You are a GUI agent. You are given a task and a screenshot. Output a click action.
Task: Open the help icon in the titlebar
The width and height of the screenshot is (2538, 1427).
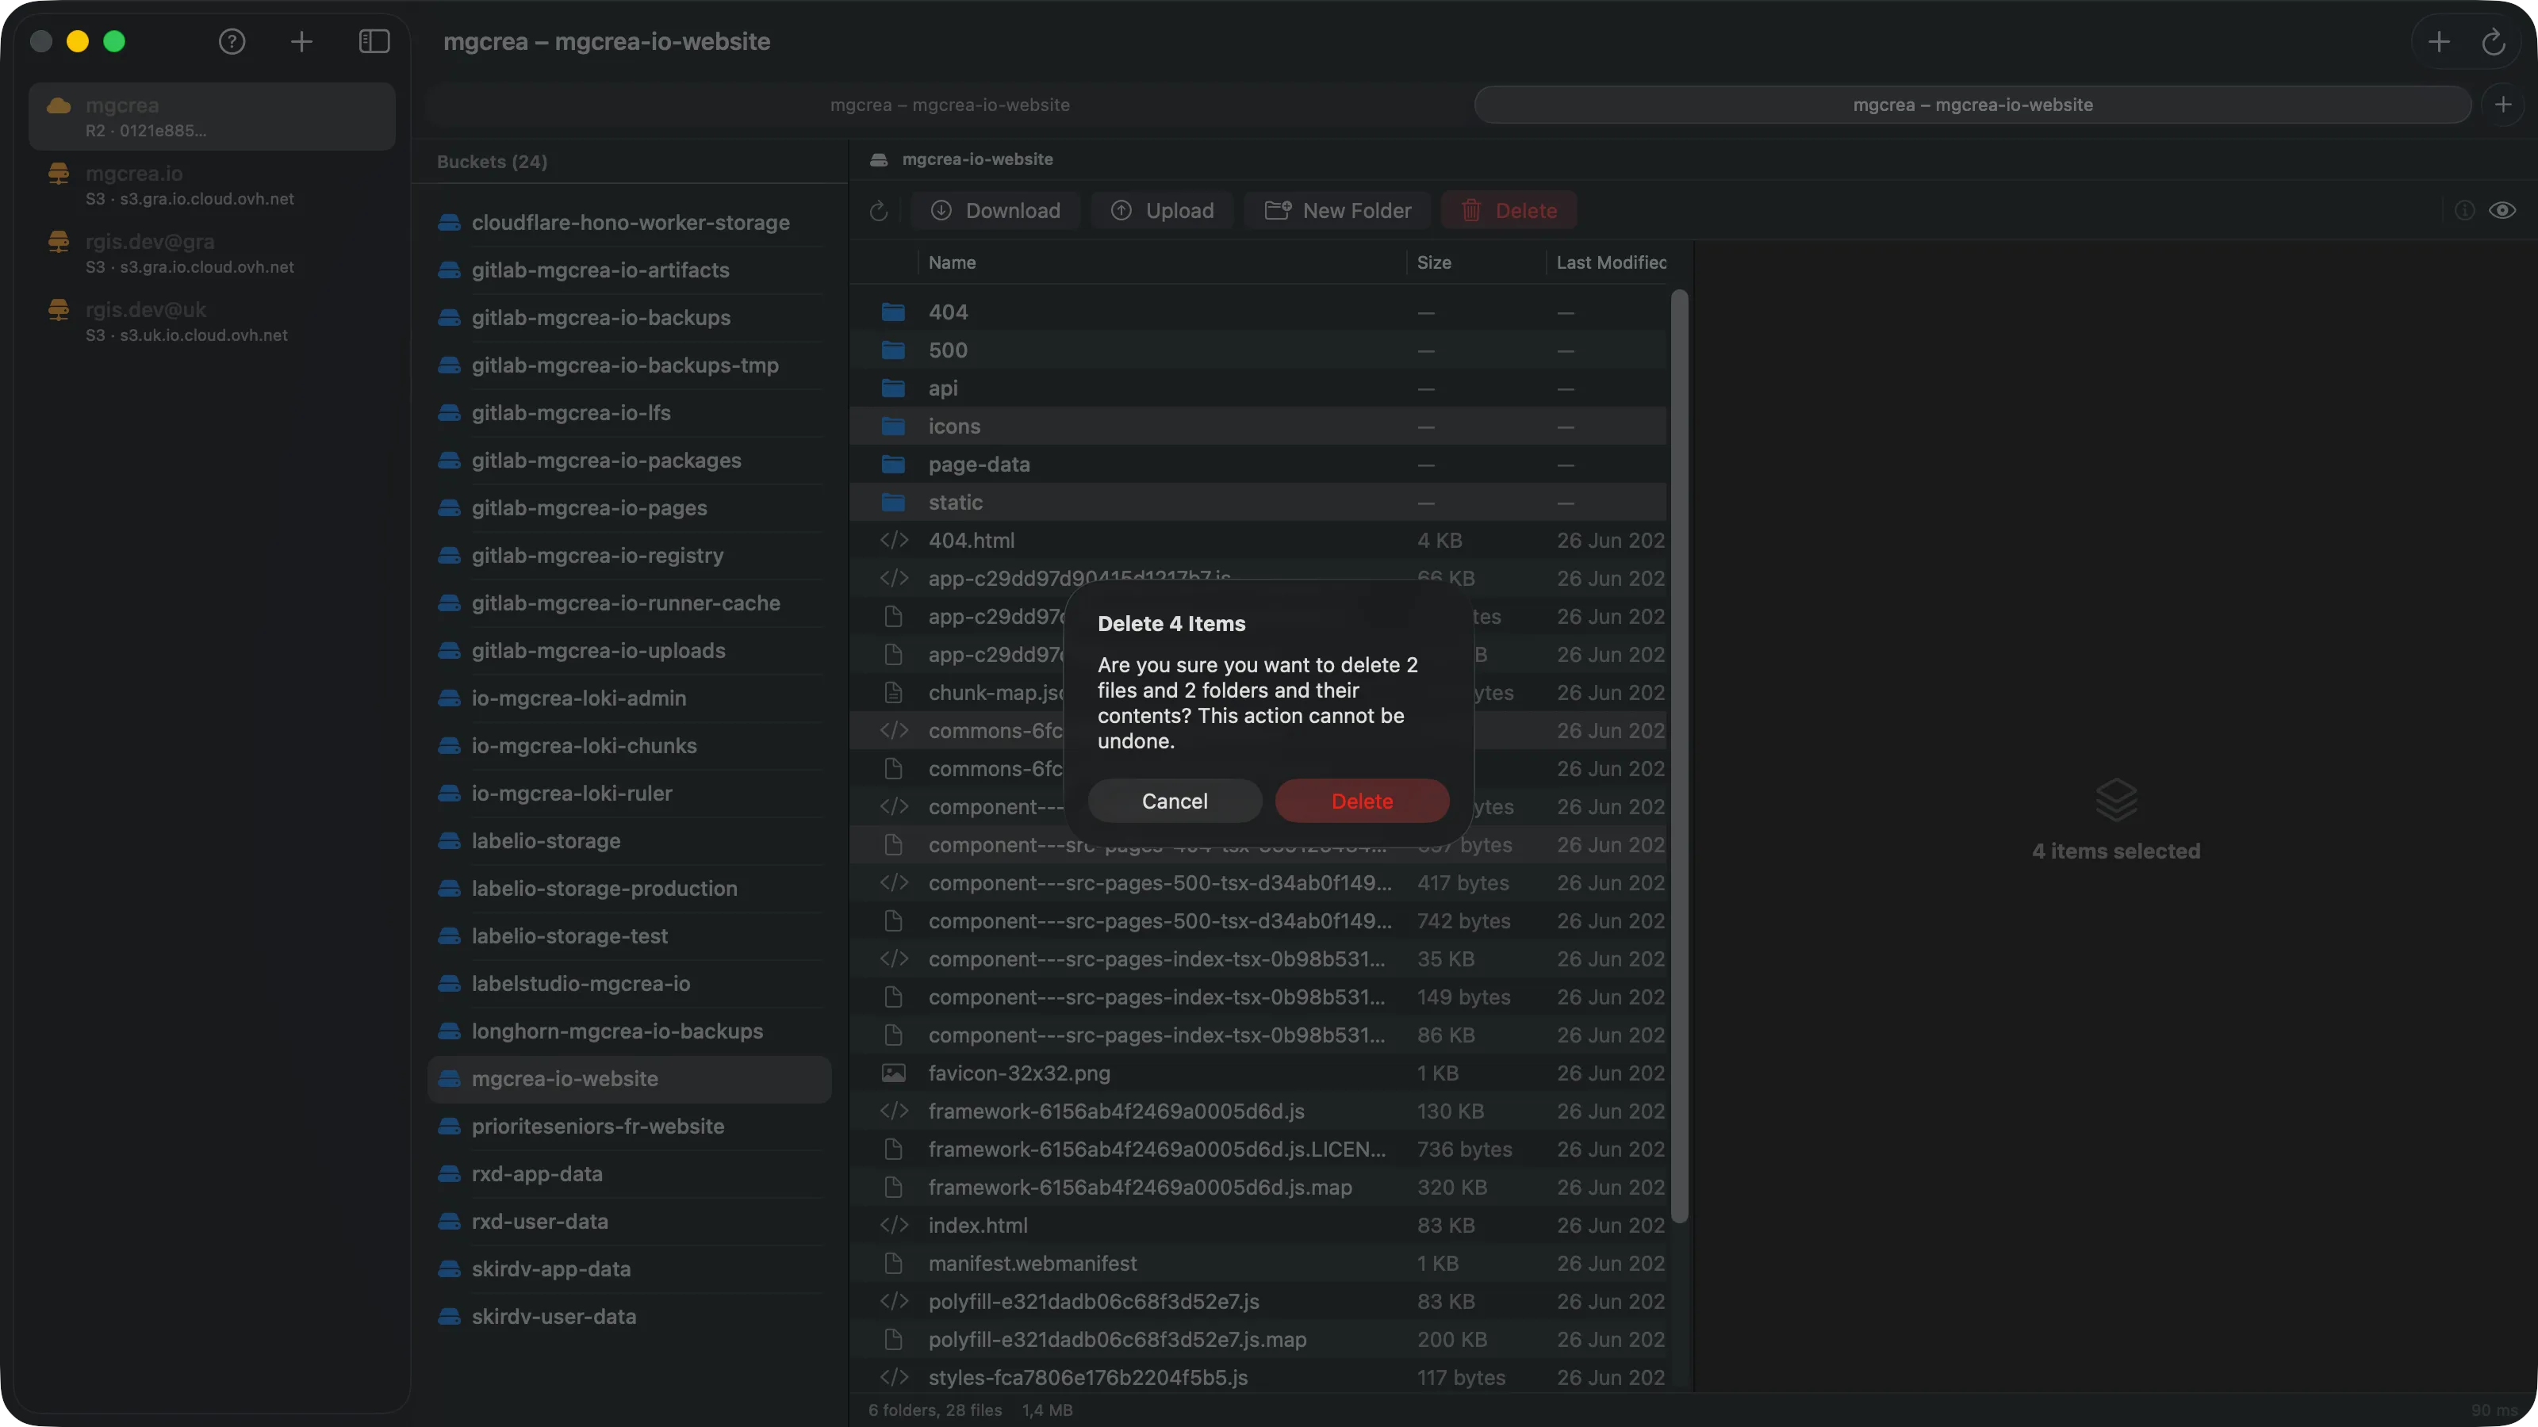pyautogui.click(x=232, y=41)
